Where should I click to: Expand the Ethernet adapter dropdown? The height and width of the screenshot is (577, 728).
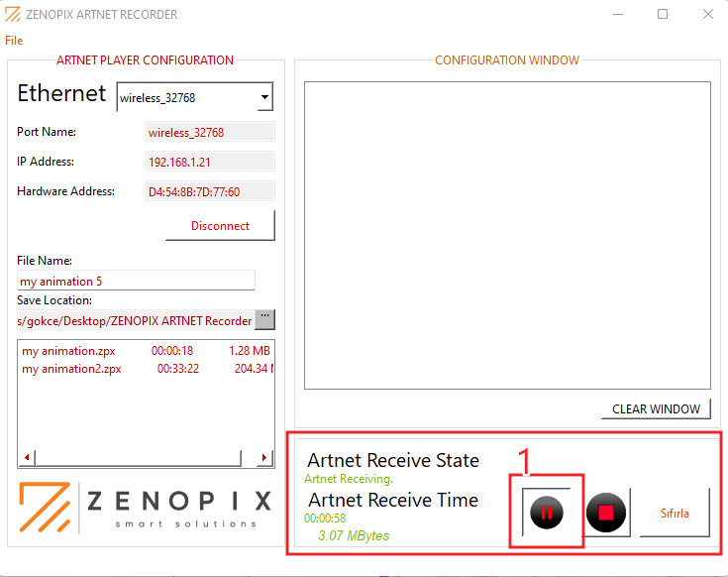click(x=264, y=98)
